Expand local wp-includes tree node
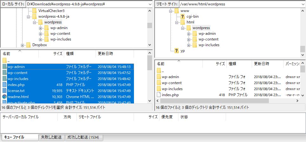Viewport: 306px width, 142px height. click(40, 40)
